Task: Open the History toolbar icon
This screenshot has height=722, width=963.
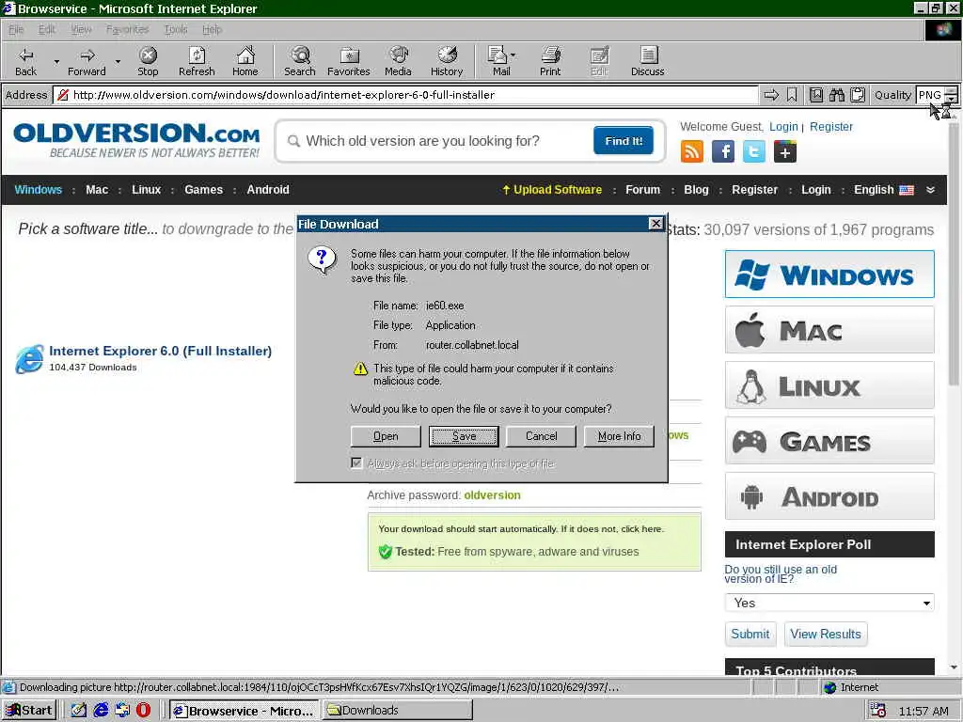Action: [447, 61]
